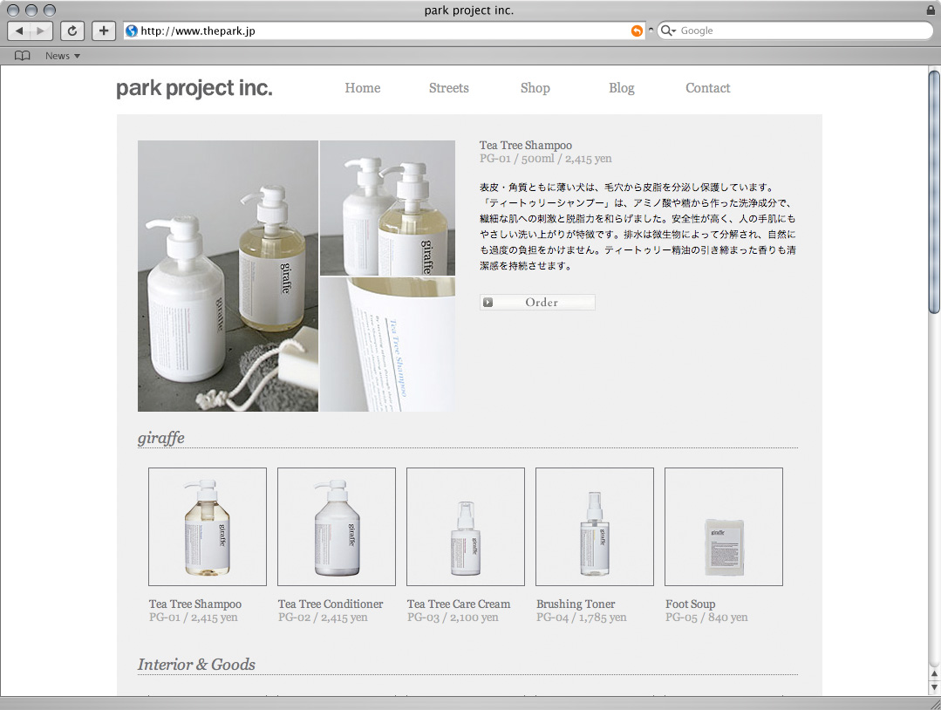The width and height of the screenshot is (941, 710).
Task: Go forward with the browser forward arrow
Action: (x=41, y=31)
